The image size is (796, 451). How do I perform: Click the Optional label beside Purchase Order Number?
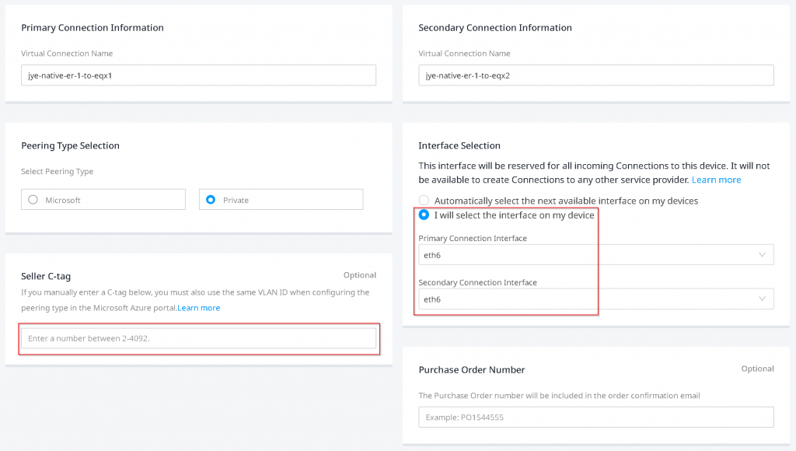(757, 369)
